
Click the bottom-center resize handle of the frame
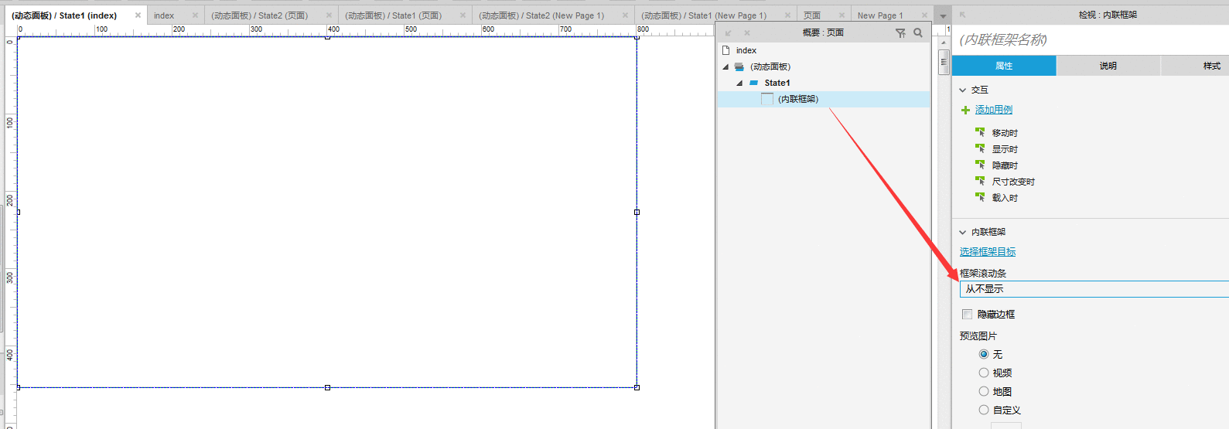(x=327, y=387)
